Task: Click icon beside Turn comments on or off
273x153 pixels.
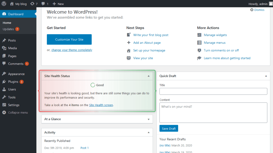Action: [x=199, y=50]
